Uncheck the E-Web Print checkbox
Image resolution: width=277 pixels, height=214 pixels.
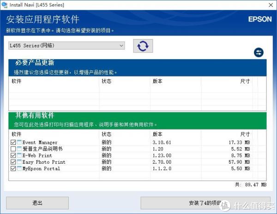click(x=13, y=155)
